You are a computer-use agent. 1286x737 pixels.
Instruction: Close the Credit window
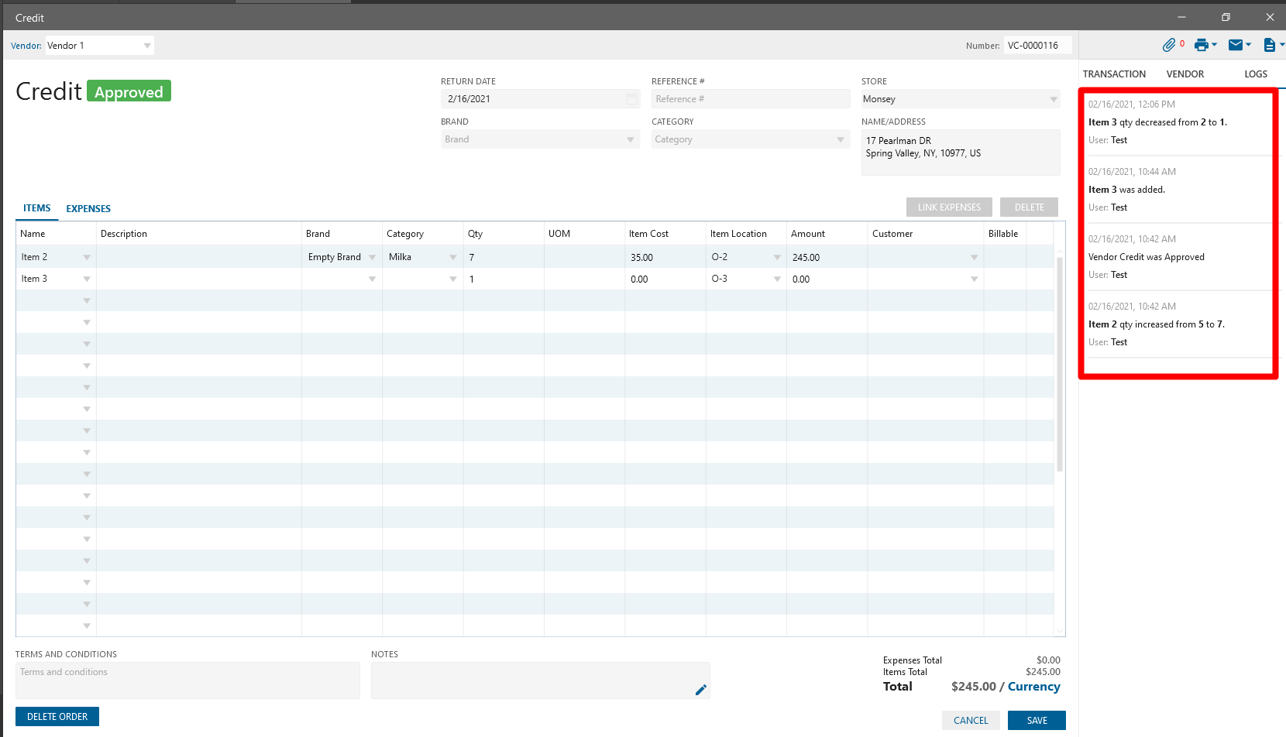click(x=1270, y=17)
